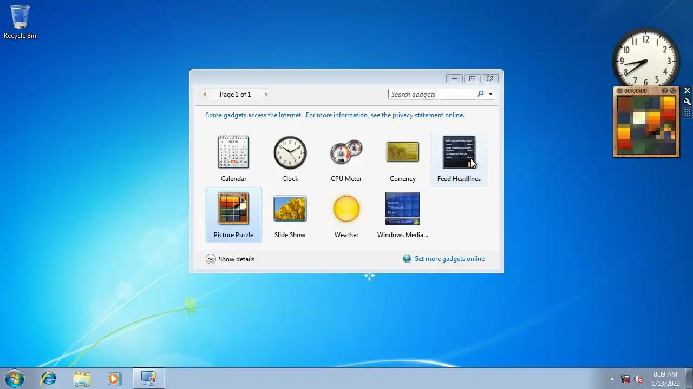Screen dimensions: 693x389
Task: Open Get more gadgets online link
Action: click(449, 259)
